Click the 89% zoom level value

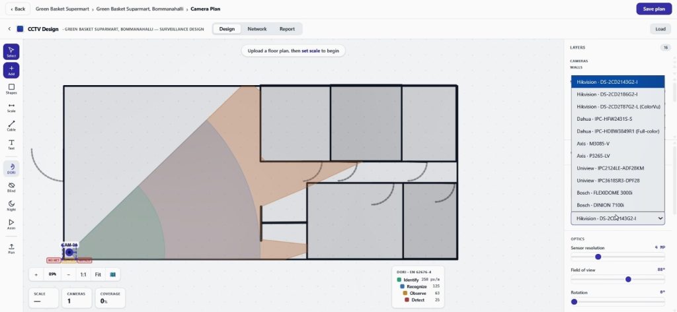(52, 274)
